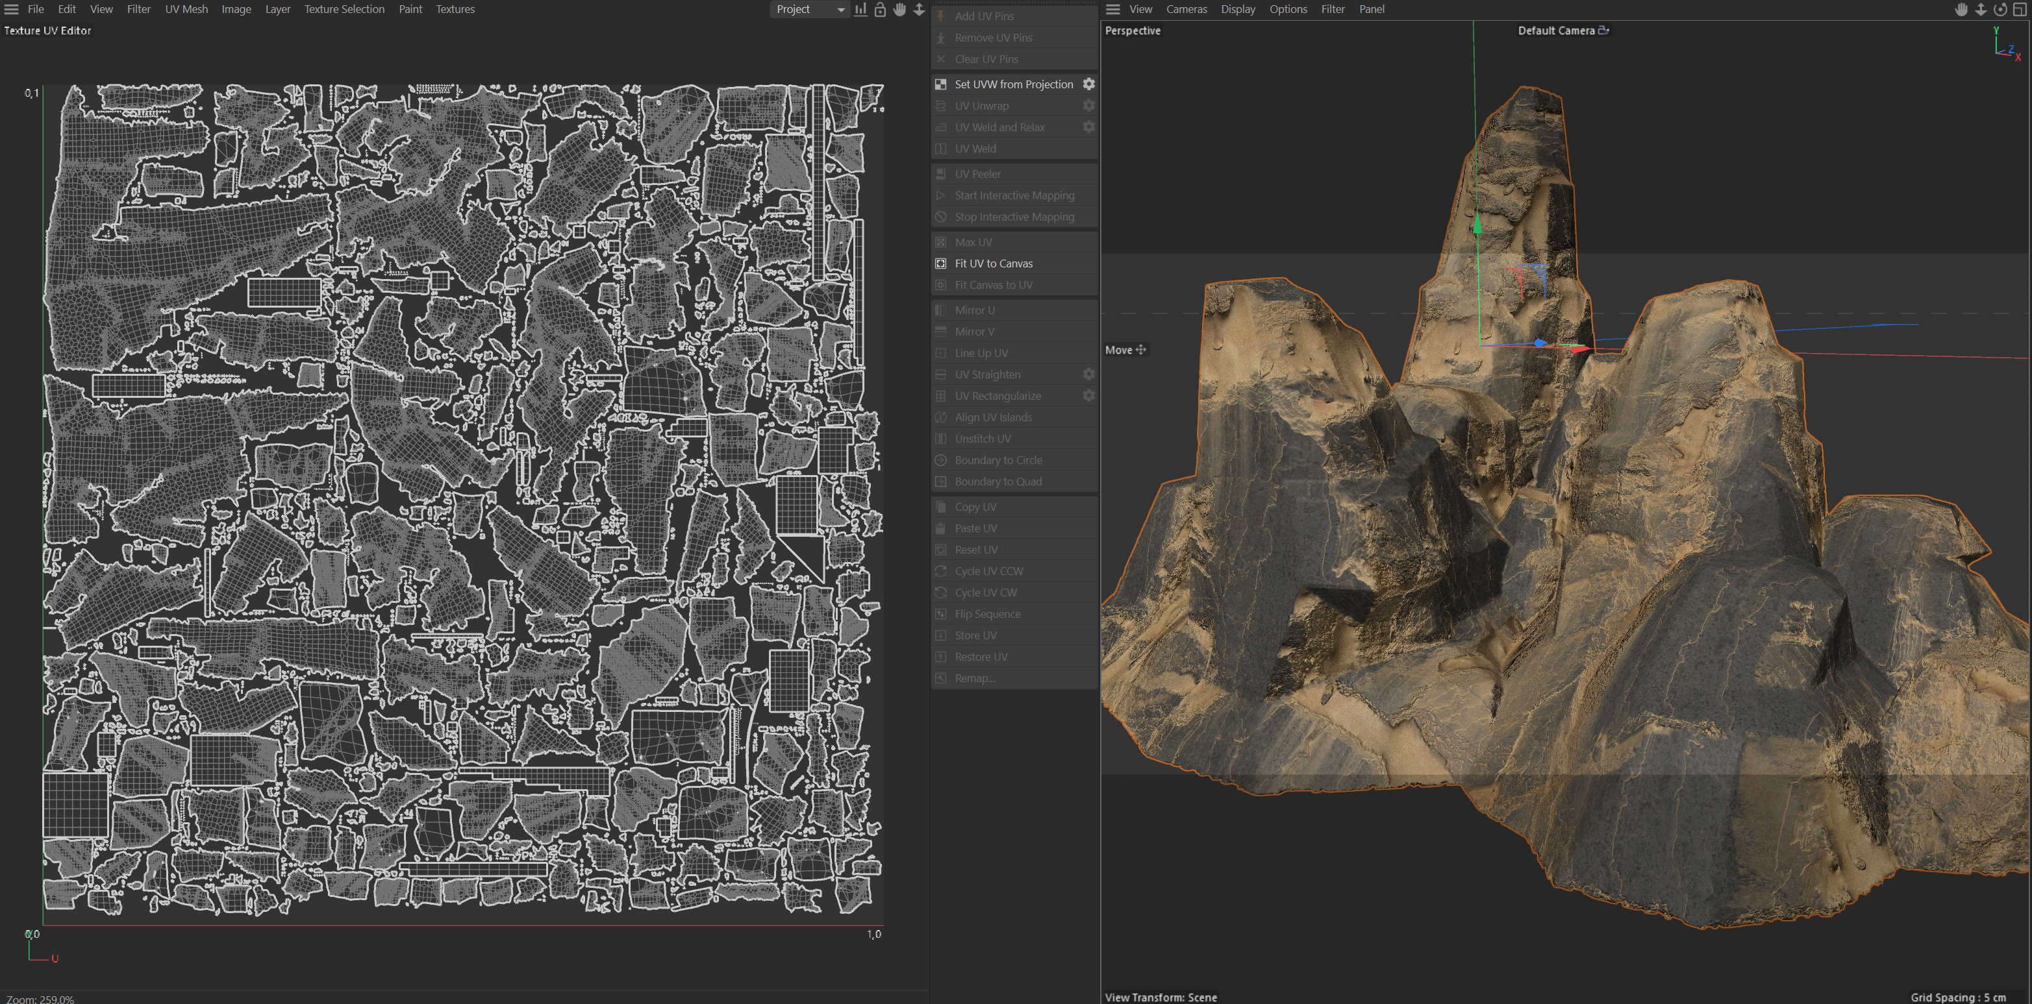Open the UV Mesh menu
Screen dimensions: 2032x1004
point(186,10)
